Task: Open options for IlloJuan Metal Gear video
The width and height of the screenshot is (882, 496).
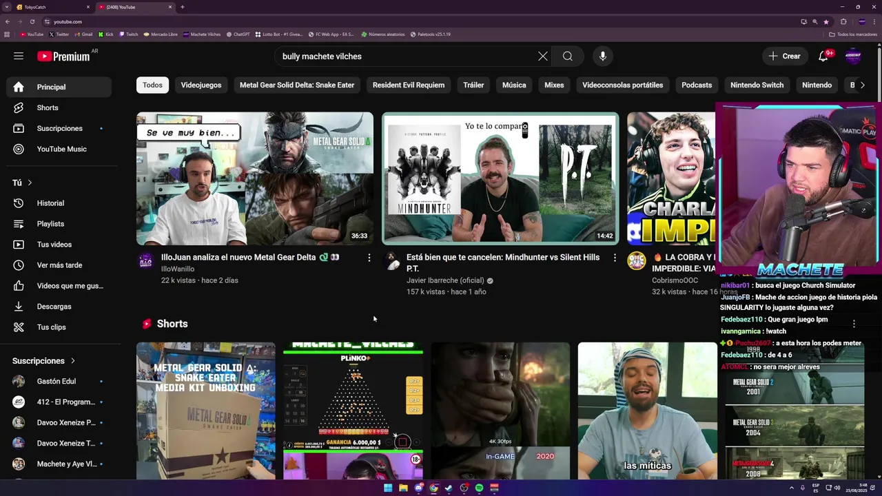Action: tap(369, 258)
